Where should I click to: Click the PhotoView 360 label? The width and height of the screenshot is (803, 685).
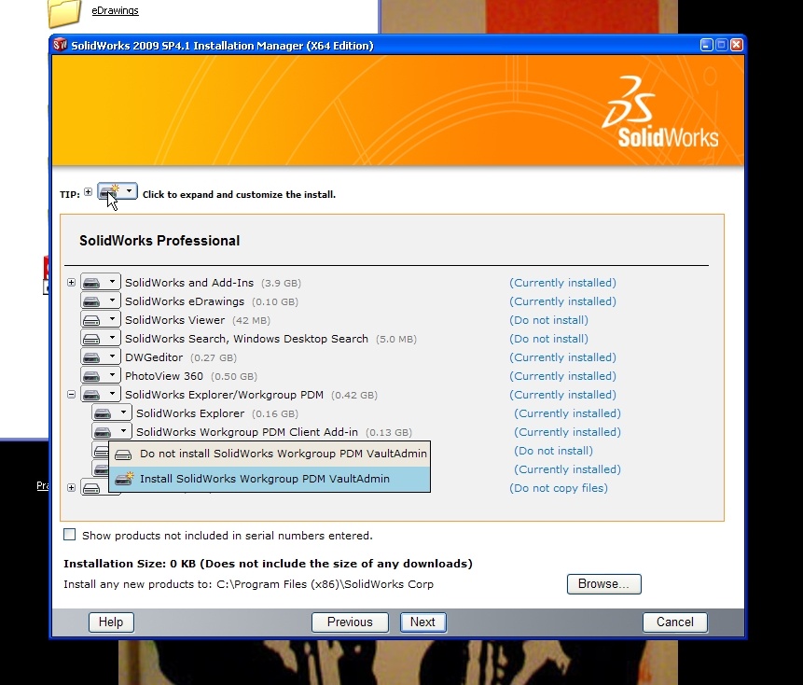[x=164, y=376]
